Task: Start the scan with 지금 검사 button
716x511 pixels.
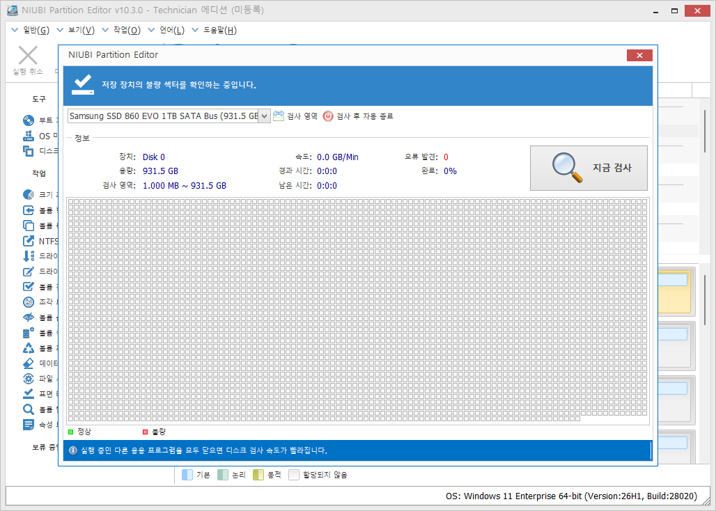Action: coord(589,168)
